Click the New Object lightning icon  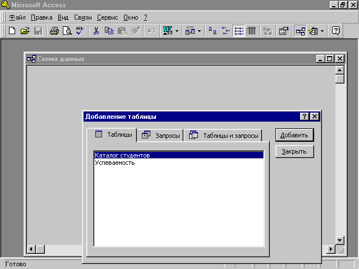point(313,31)
